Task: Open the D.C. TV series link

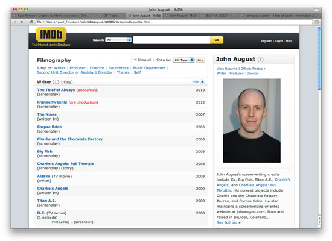Action: [41, 213]
